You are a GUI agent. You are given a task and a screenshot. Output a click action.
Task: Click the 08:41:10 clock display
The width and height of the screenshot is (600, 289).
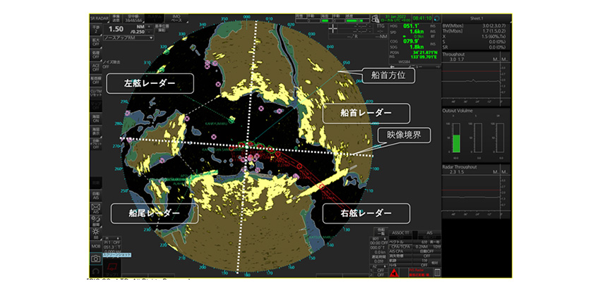pos(422,18)
